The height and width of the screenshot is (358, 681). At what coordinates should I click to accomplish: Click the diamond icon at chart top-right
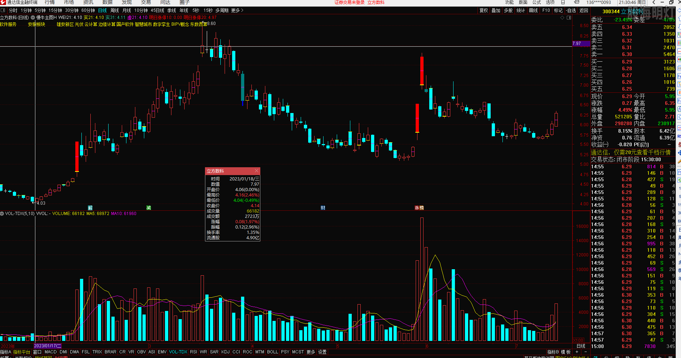[562, 17]
